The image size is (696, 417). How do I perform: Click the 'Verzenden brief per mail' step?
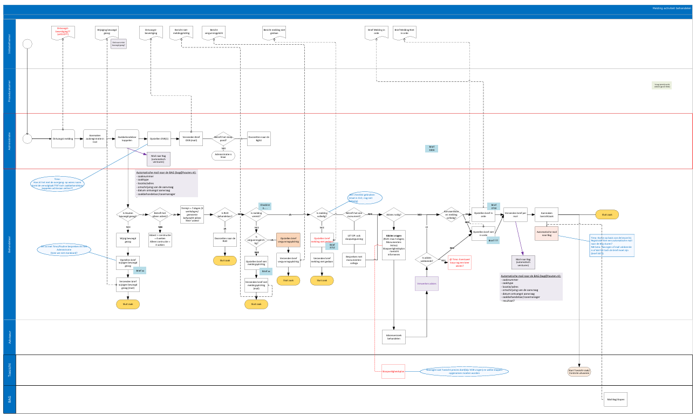click(x=515, y=214)
